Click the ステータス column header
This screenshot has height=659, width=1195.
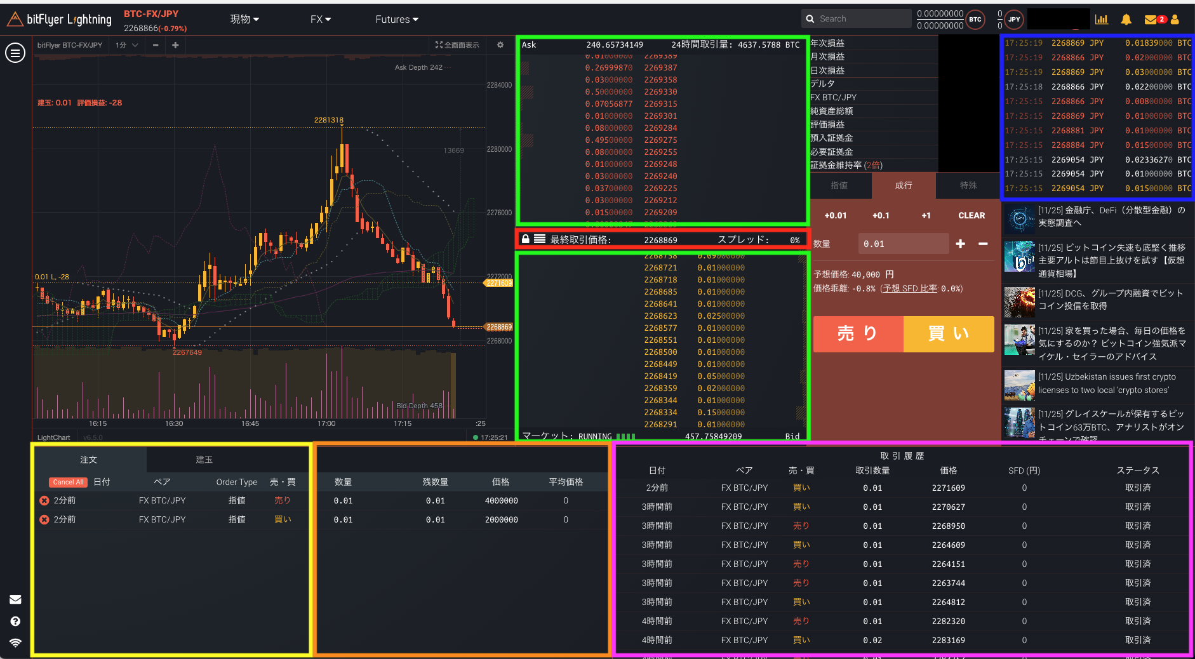coord(1138,470)
